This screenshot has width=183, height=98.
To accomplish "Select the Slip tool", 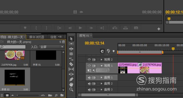I will click(71, 69).
